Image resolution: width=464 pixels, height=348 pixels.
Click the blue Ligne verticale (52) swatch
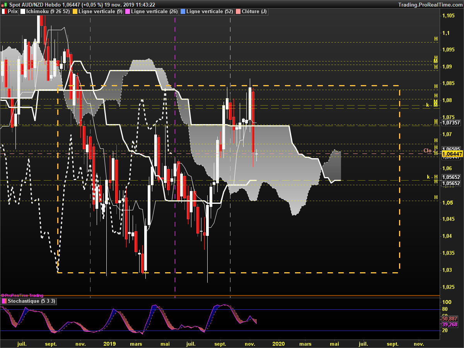pos(183,12)
